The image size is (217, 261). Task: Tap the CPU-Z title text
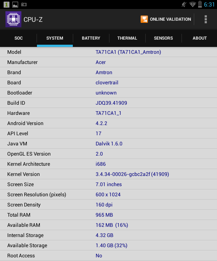coord(33,20)
